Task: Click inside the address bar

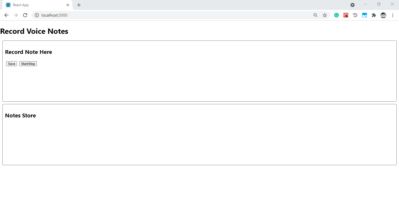Action: click(x=117, y=15)
